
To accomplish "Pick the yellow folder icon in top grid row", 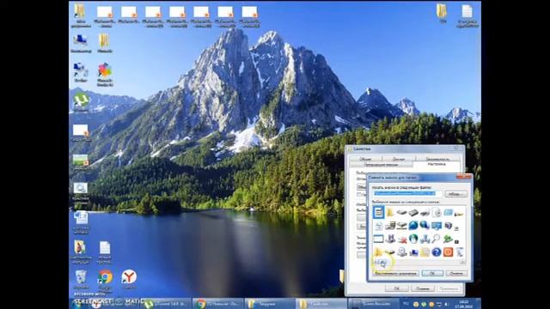I will tap(390, 212).
